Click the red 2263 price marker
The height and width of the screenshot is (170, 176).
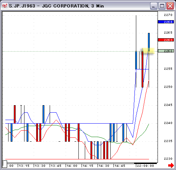click(166, 40)
